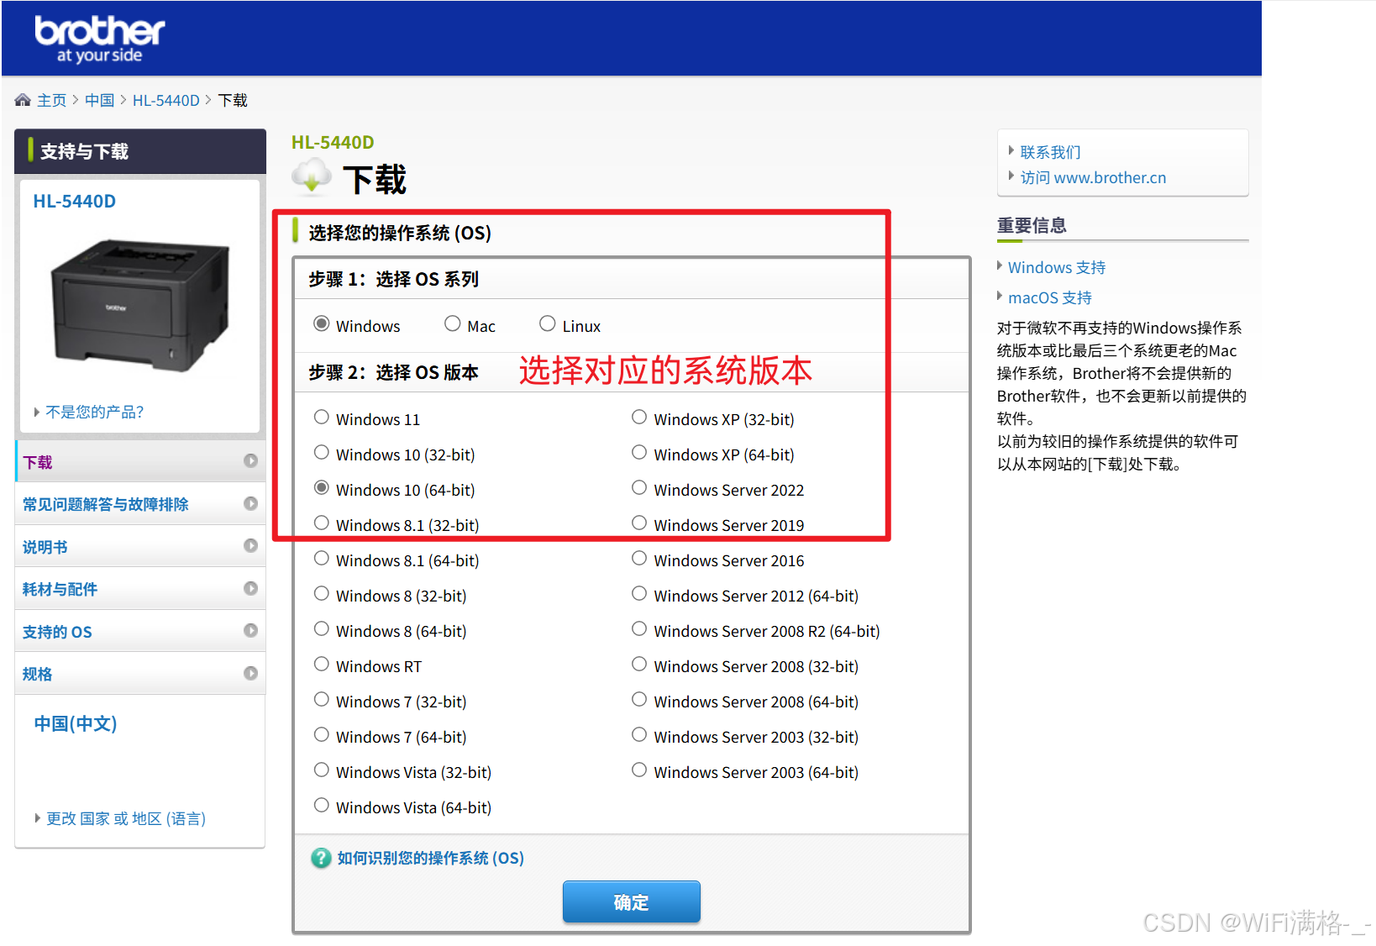The width and height of the screenshot is (1376, 946).
Task: Choose Windows 10 (32-bit) radio option
Action: [x=321, y=452]
